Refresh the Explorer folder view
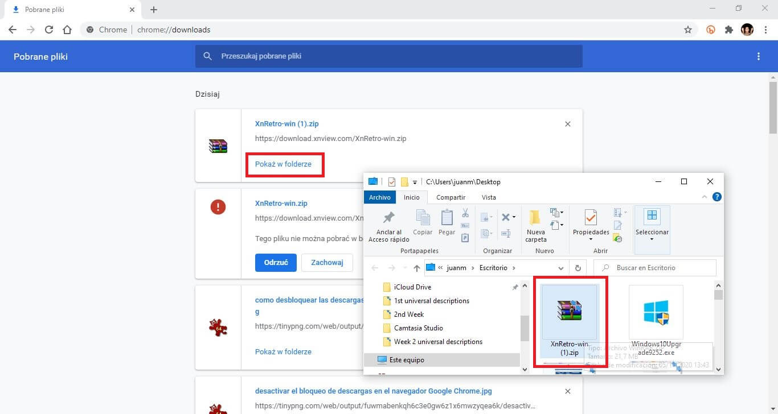 pos(578,268)
